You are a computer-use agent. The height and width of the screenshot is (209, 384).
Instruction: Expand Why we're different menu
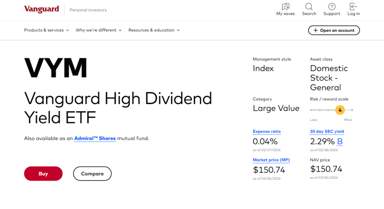pyautogui.click(x=99, y=30)
